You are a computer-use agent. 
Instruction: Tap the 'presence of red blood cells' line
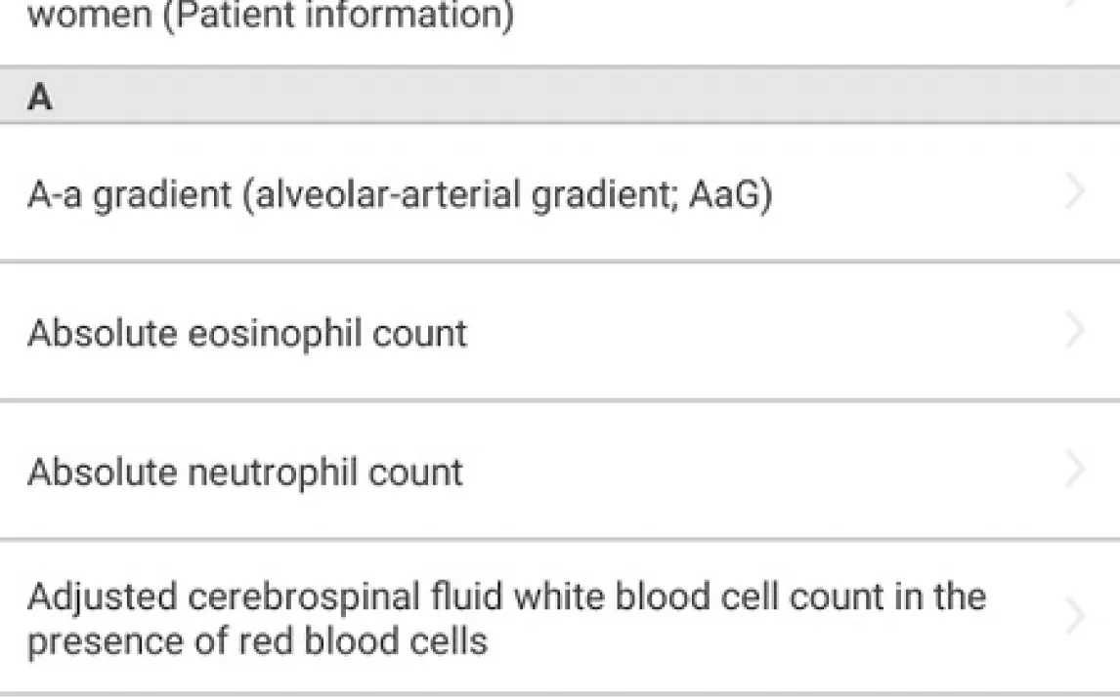[x=257, y=641]
